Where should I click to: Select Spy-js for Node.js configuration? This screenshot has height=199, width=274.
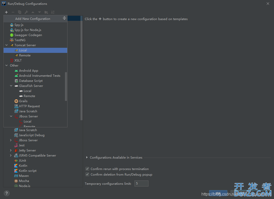point(35,30)
